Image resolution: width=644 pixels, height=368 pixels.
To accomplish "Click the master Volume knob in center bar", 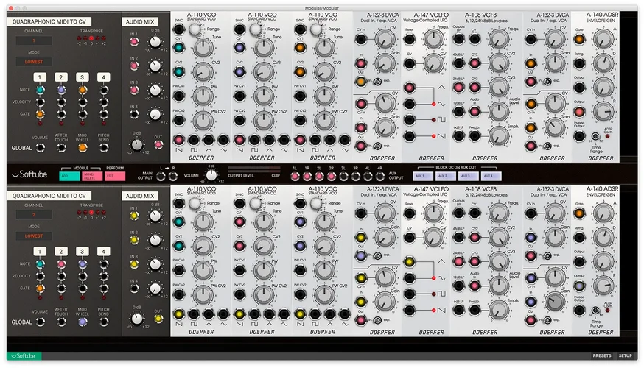I will tap(212, 175).
